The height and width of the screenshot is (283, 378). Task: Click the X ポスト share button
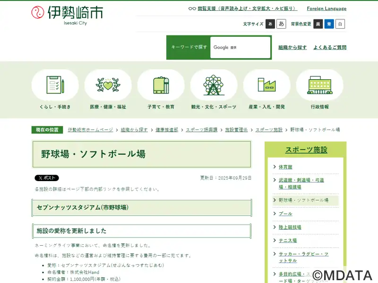47,178
